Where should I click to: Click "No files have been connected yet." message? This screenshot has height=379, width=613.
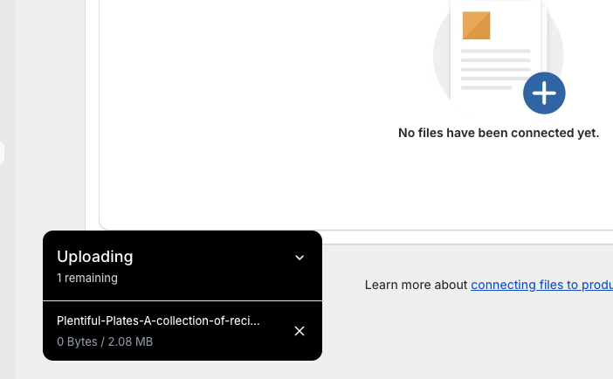[x=499, y=133]
